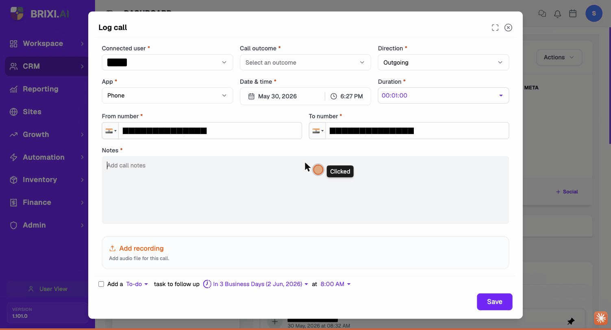Open the From number country flag selector
The height and width of the screenshot is (330, 611).
pos(111,131)
